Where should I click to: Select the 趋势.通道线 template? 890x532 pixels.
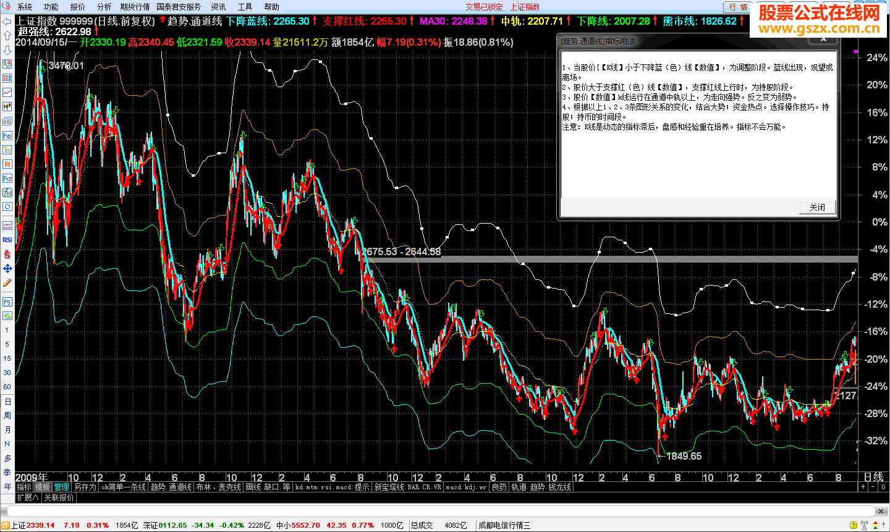[171, 487]
